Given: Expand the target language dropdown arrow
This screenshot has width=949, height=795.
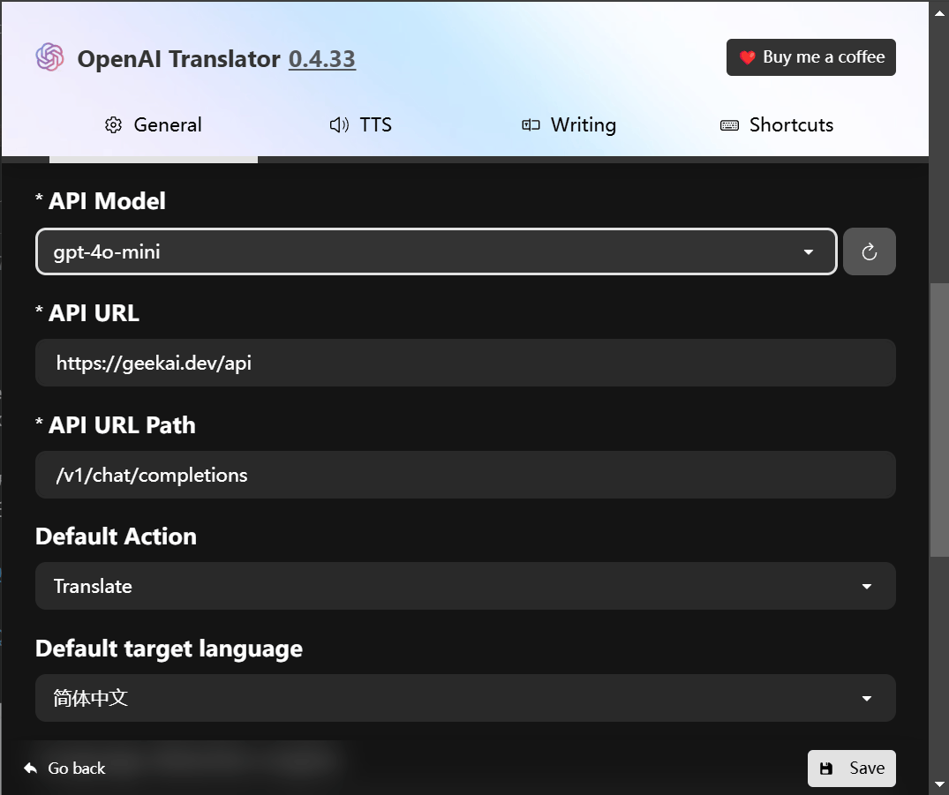Looking at the screenshot, I should [x=867, y=698].
